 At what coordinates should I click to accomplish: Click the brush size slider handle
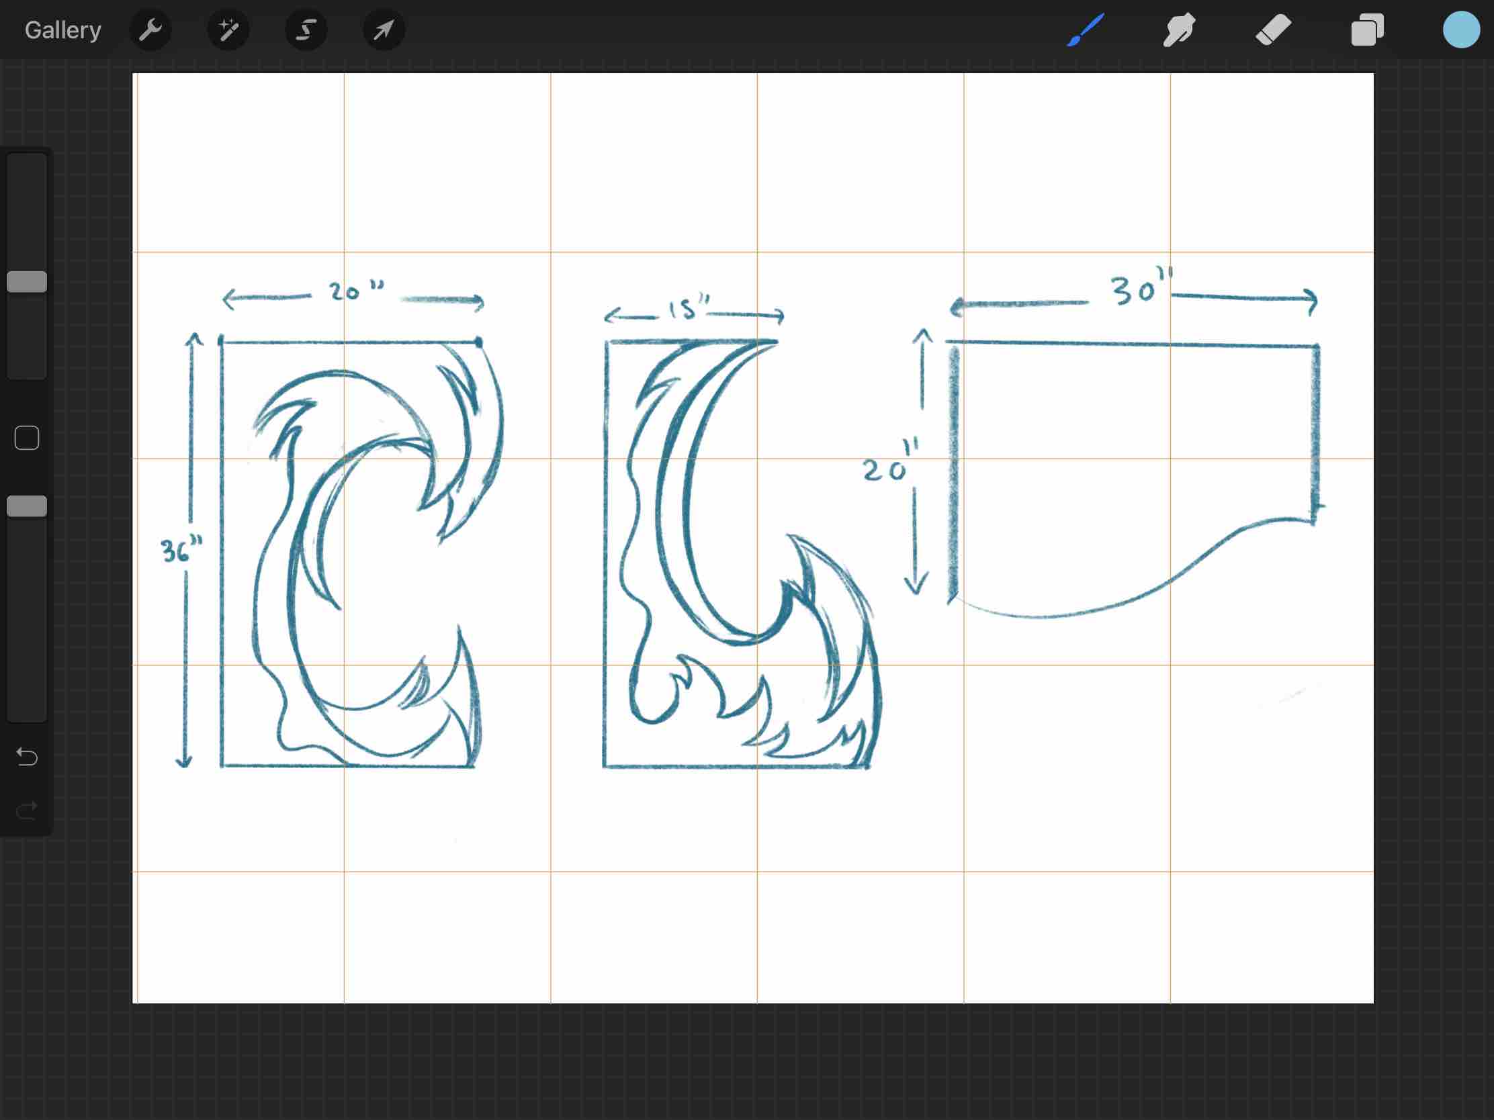[27, 281]
